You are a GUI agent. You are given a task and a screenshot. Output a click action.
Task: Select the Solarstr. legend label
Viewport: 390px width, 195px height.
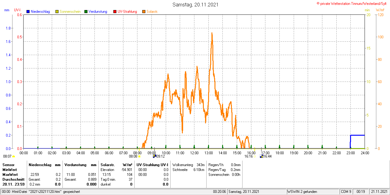(152, 12)
